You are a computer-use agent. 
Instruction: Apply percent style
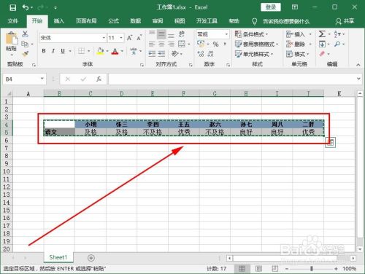(215, 44)
